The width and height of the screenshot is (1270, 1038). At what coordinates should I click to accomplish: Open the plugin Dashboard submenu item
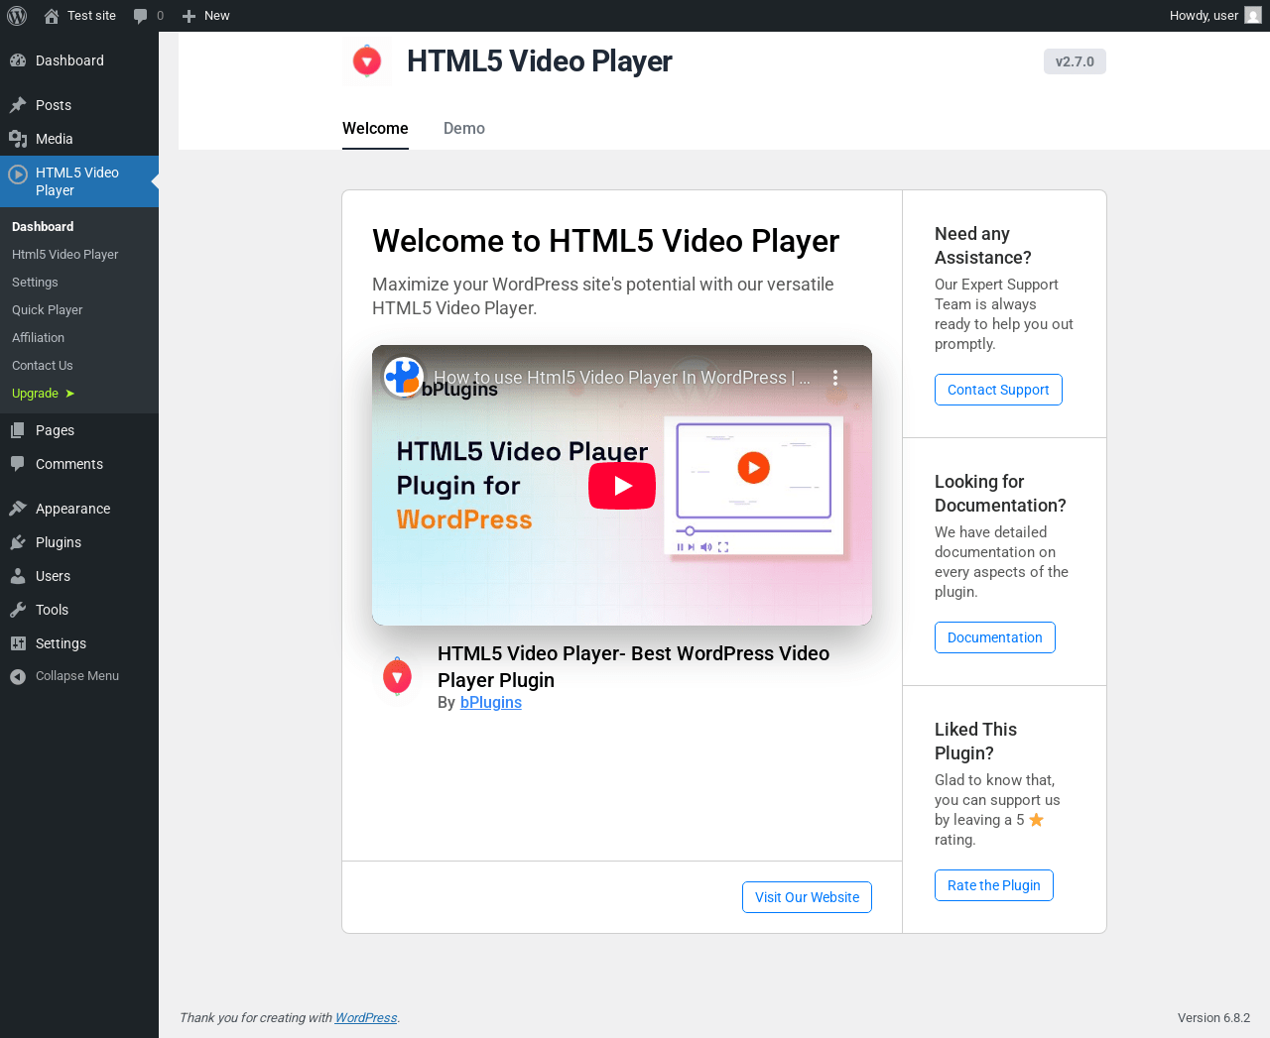[43, 227]
